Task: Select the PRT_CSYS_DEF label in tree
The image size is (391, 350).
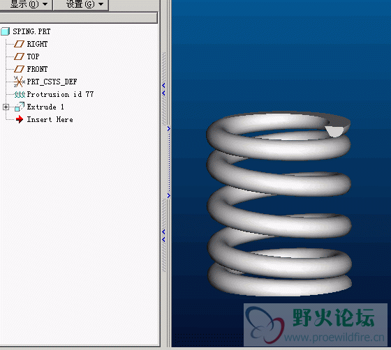Action: [x=52, y=82]
